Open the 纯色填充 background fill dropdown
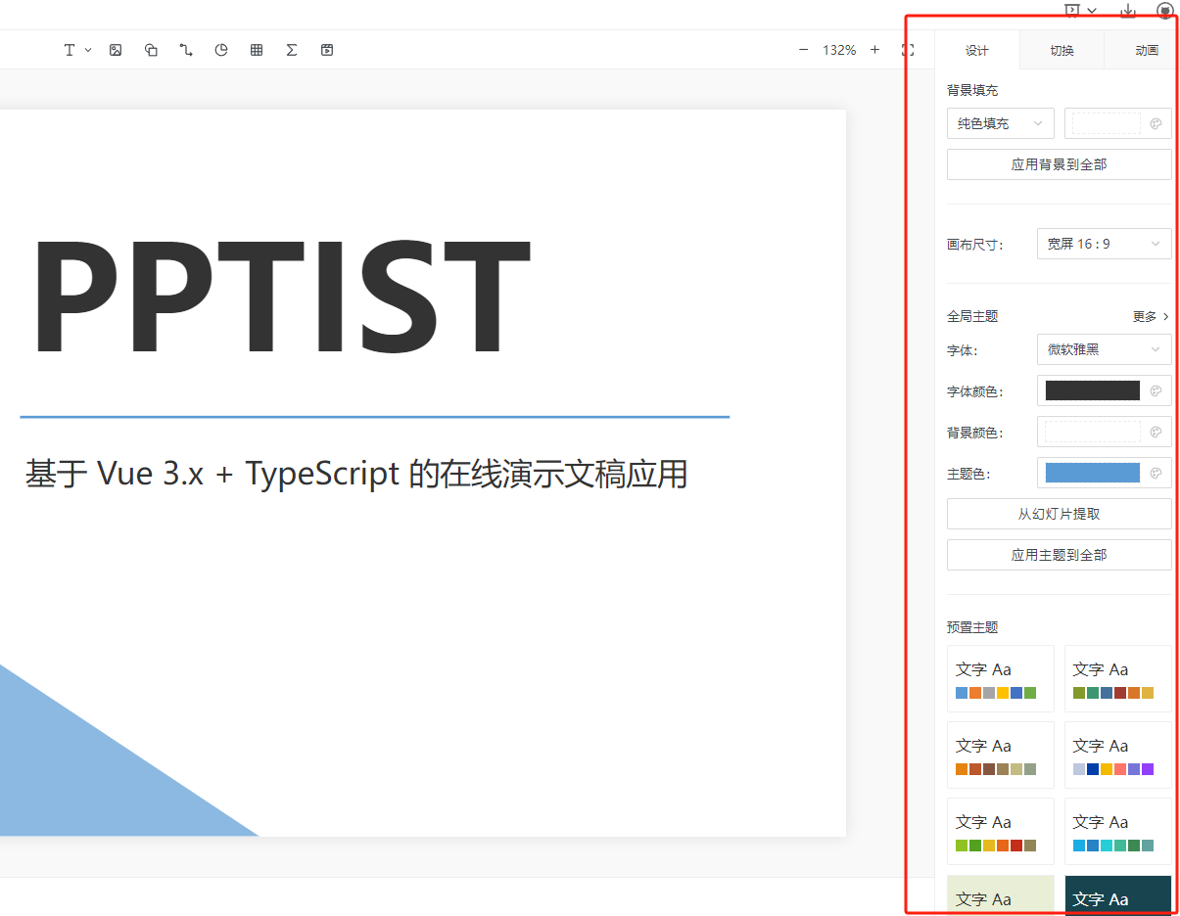Screen dimensions: 1180x916 1000,123
